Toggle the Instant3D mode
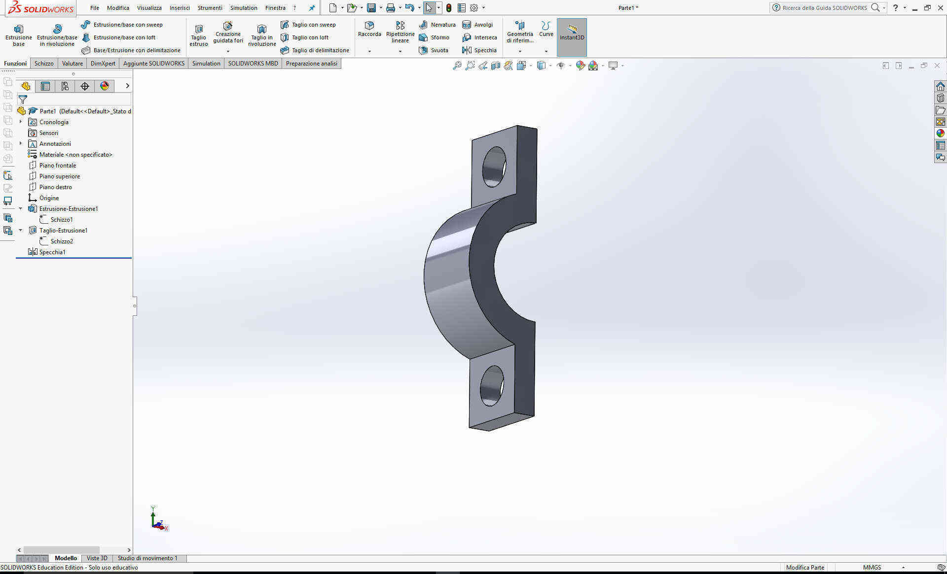 [x=572, y=37]
